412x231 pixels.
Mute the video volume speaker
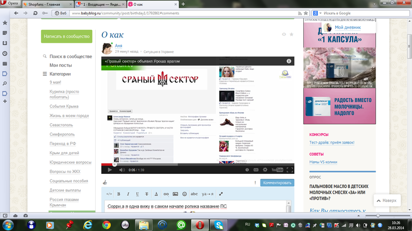(121, 170)
